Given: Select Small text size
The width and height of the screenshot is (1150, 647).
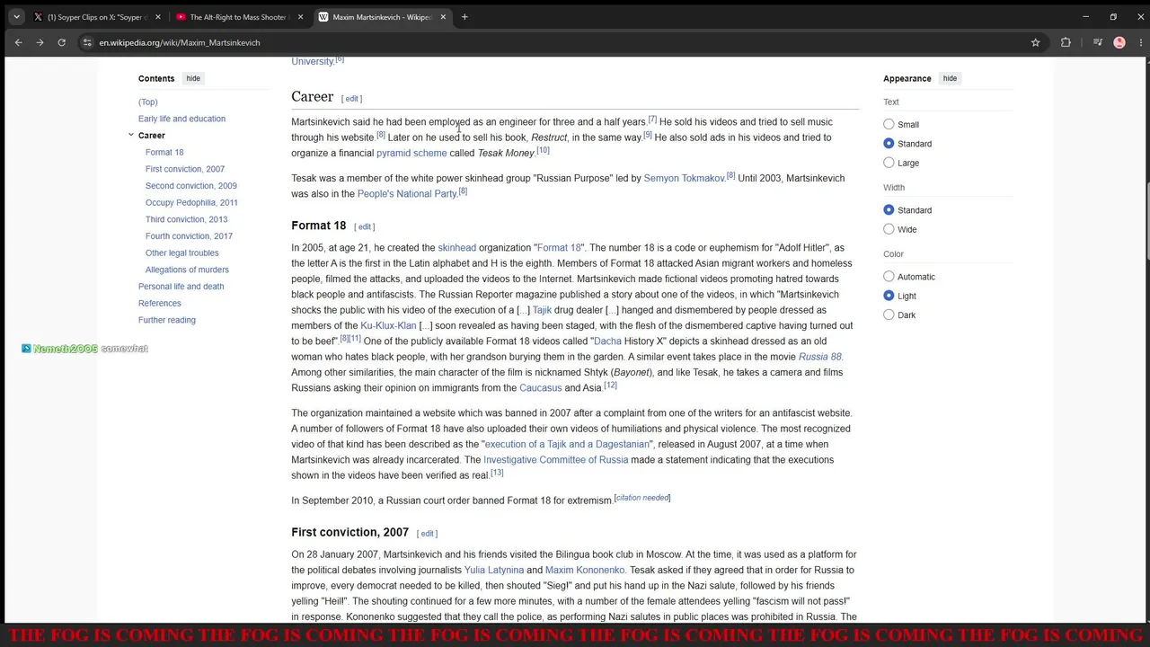Looking at the screenshot, I should point(889,125).
